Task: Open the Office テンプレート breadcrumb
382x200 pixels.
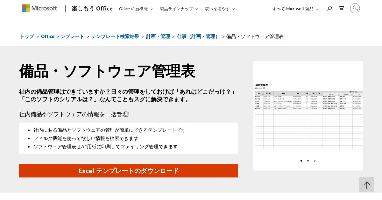Action: 63,36
